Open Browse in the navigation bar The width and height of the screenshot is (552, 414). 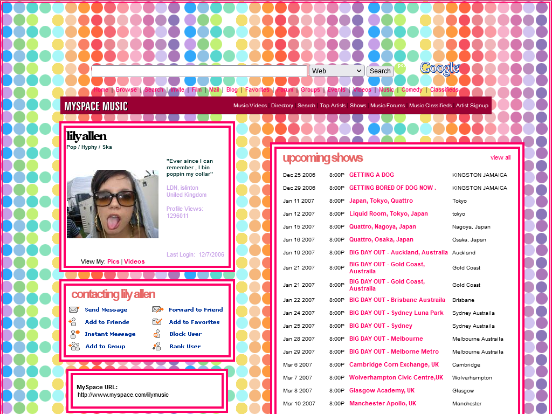[126, 89]
